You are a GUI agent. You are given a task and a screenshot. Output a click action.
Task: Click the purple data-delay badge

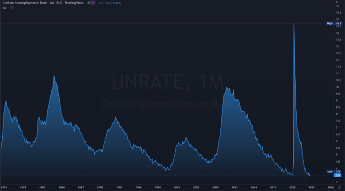point(93,3)
